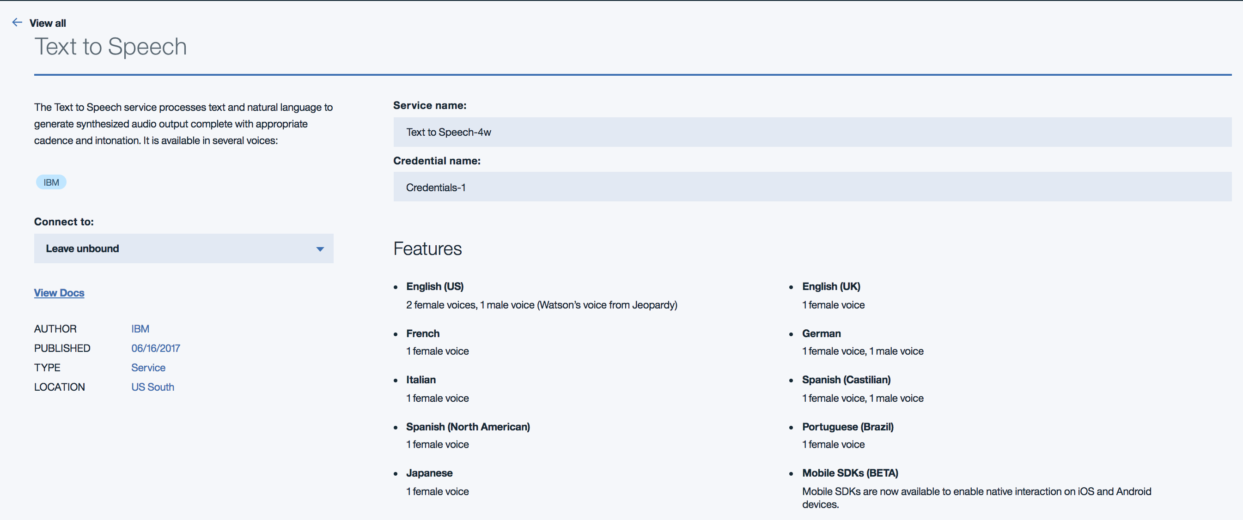
Task: Select the Italian feature title
Action: click(421, 380)
